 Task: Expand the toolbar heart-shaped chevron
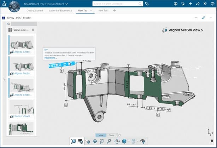pos(119,135)
